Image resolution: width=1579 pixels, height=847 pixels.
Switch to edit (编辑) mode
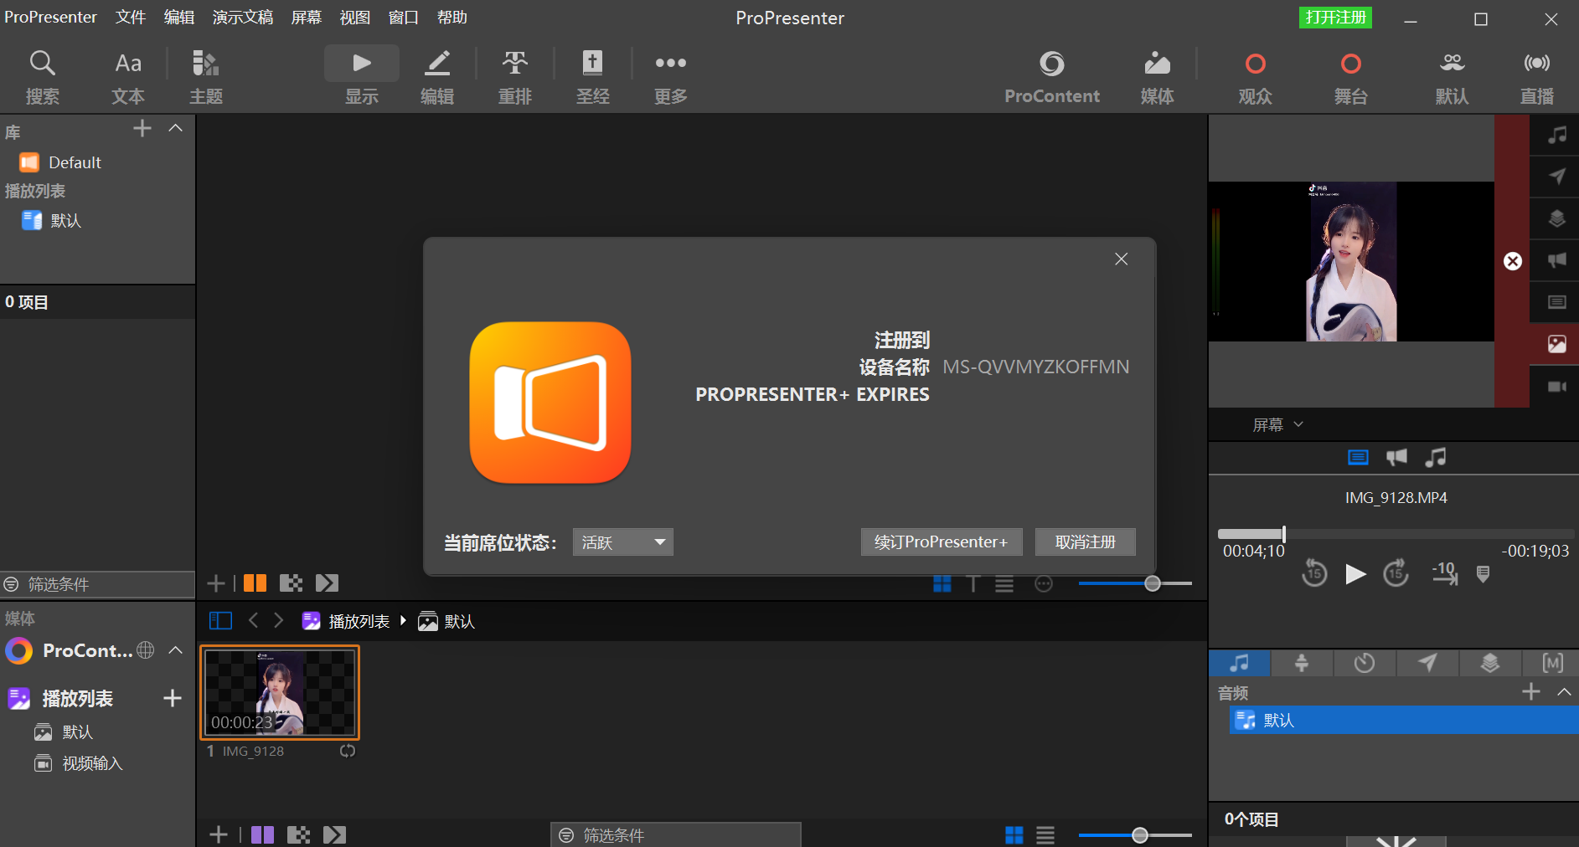click(x=437, y=76)
